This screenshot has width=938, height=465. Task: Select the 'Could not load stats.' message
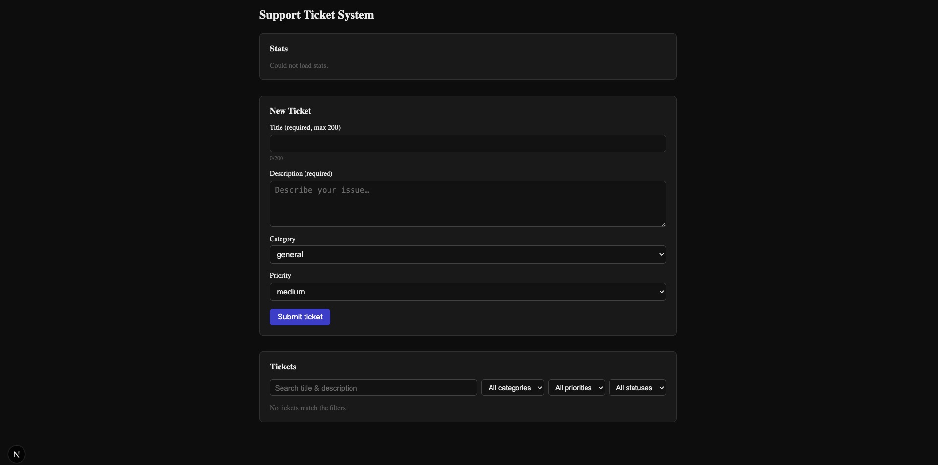click(x=299, y=65)
